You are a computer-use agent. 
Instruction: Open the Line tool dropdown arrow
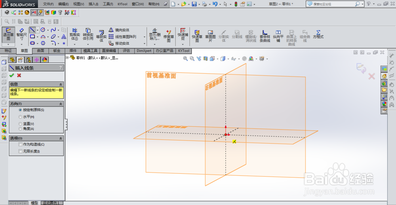click(x=38, y=30)
